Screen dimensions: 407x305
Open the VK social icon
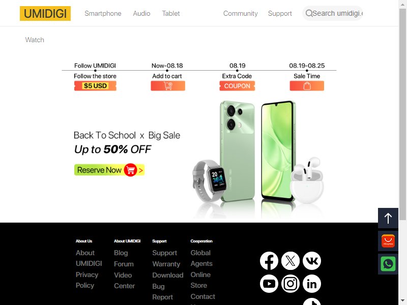click(312, 261)
